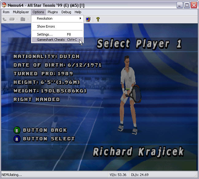Click 'RIGHT HANDED' text
The image size is (199, 179).
pos(37,99)
